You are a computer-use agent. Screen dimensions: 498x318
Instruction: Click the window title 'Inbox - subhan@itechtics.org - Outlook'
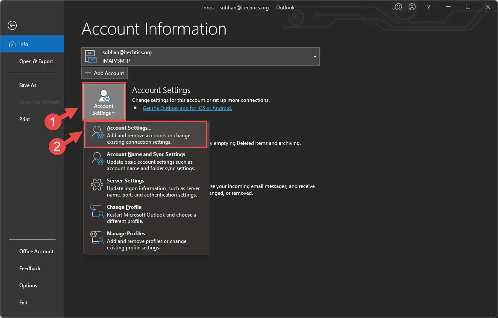pyautogui.click(x=248, y=7)
